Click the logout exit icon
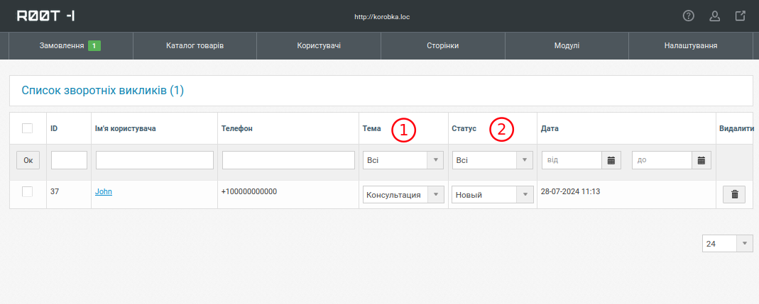The image size is (759, 304). point(740,16)
